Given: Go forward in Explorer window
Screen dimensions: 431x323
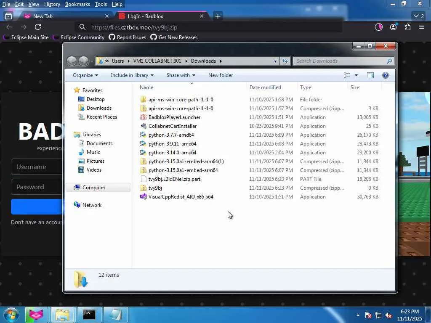Looking at the screenshot, I should coord(84,61).
